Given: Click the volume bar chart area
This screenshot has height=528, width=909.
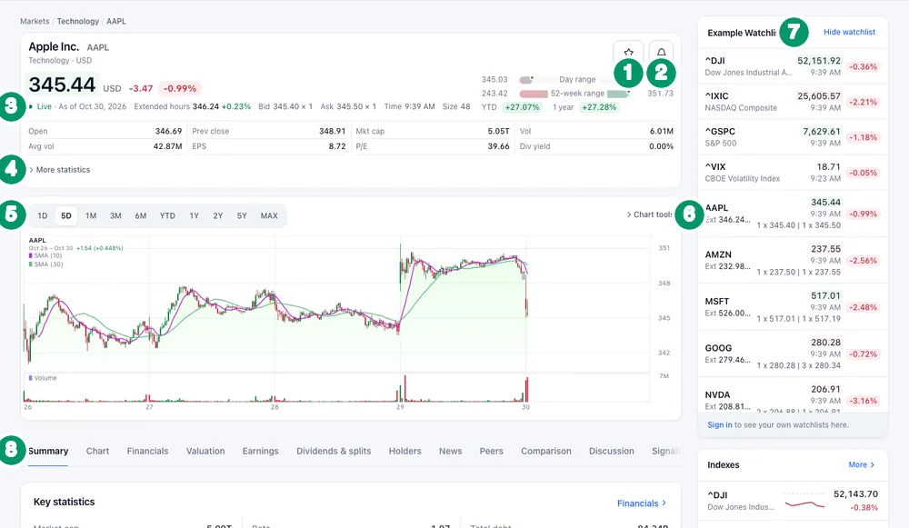Looking at the screenshot, I should [336, 388].
